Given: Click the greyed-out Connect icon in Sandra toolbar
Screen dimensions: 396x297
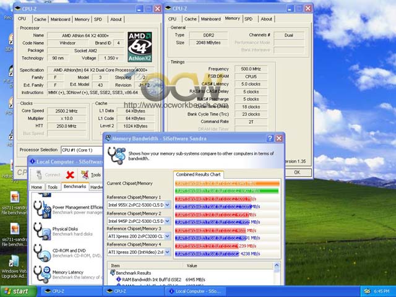Looking at the screenshot, I should coord(39,174).
